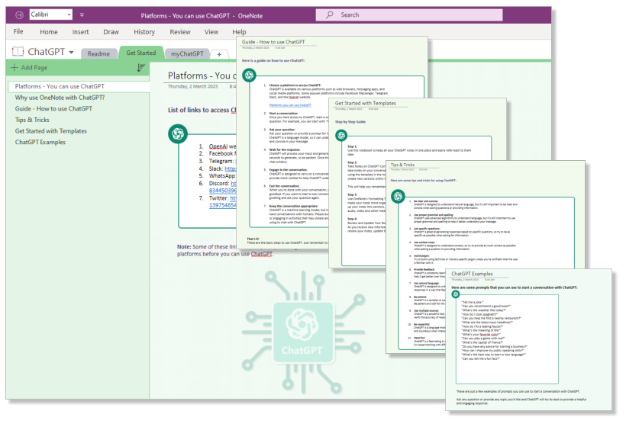Image resolution: width=626 pixels, height=427 pixels.
Task: Click the ChatGPT notebook icon
Action: click(18, 51)
